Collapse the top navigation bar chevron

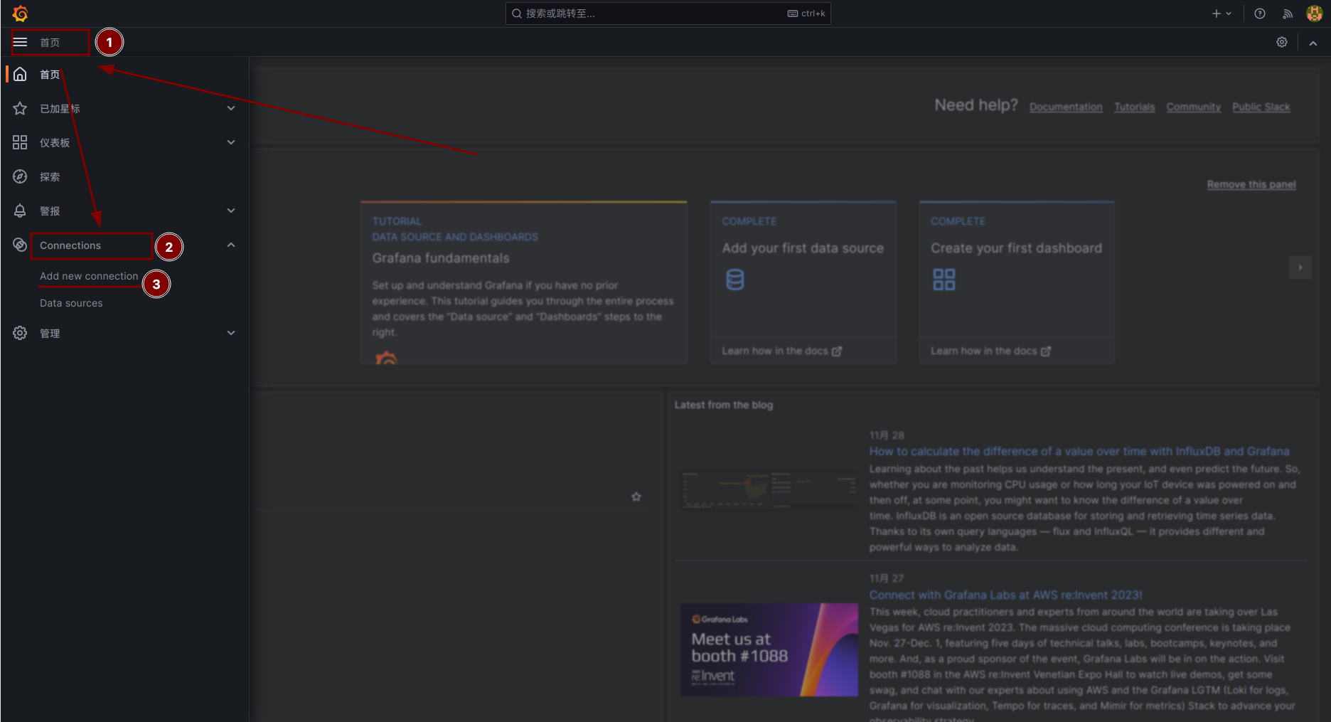(1313, 43)
